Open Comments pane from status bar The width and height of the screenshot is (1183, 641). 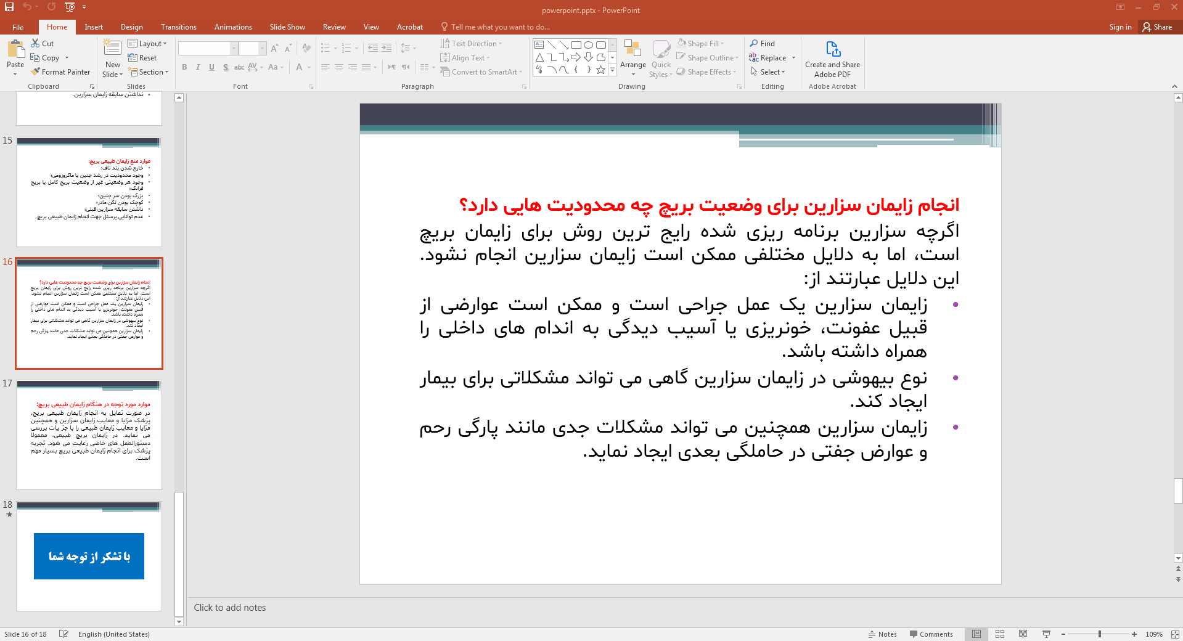tap(931, 634)
